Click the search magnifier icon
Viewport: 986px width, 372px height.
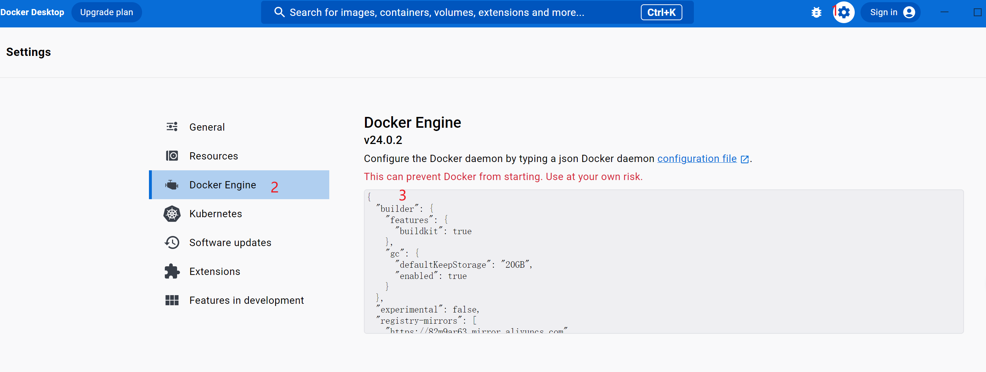279,13
